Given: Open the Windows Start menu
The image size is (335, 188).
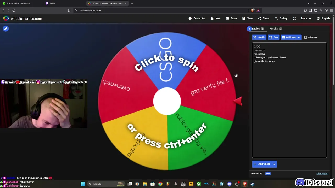Looking at the screenshot, I should click(x=83, y=184).
